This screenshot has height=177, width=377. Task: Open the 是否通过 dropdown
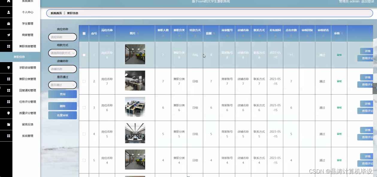pos(63,85)
